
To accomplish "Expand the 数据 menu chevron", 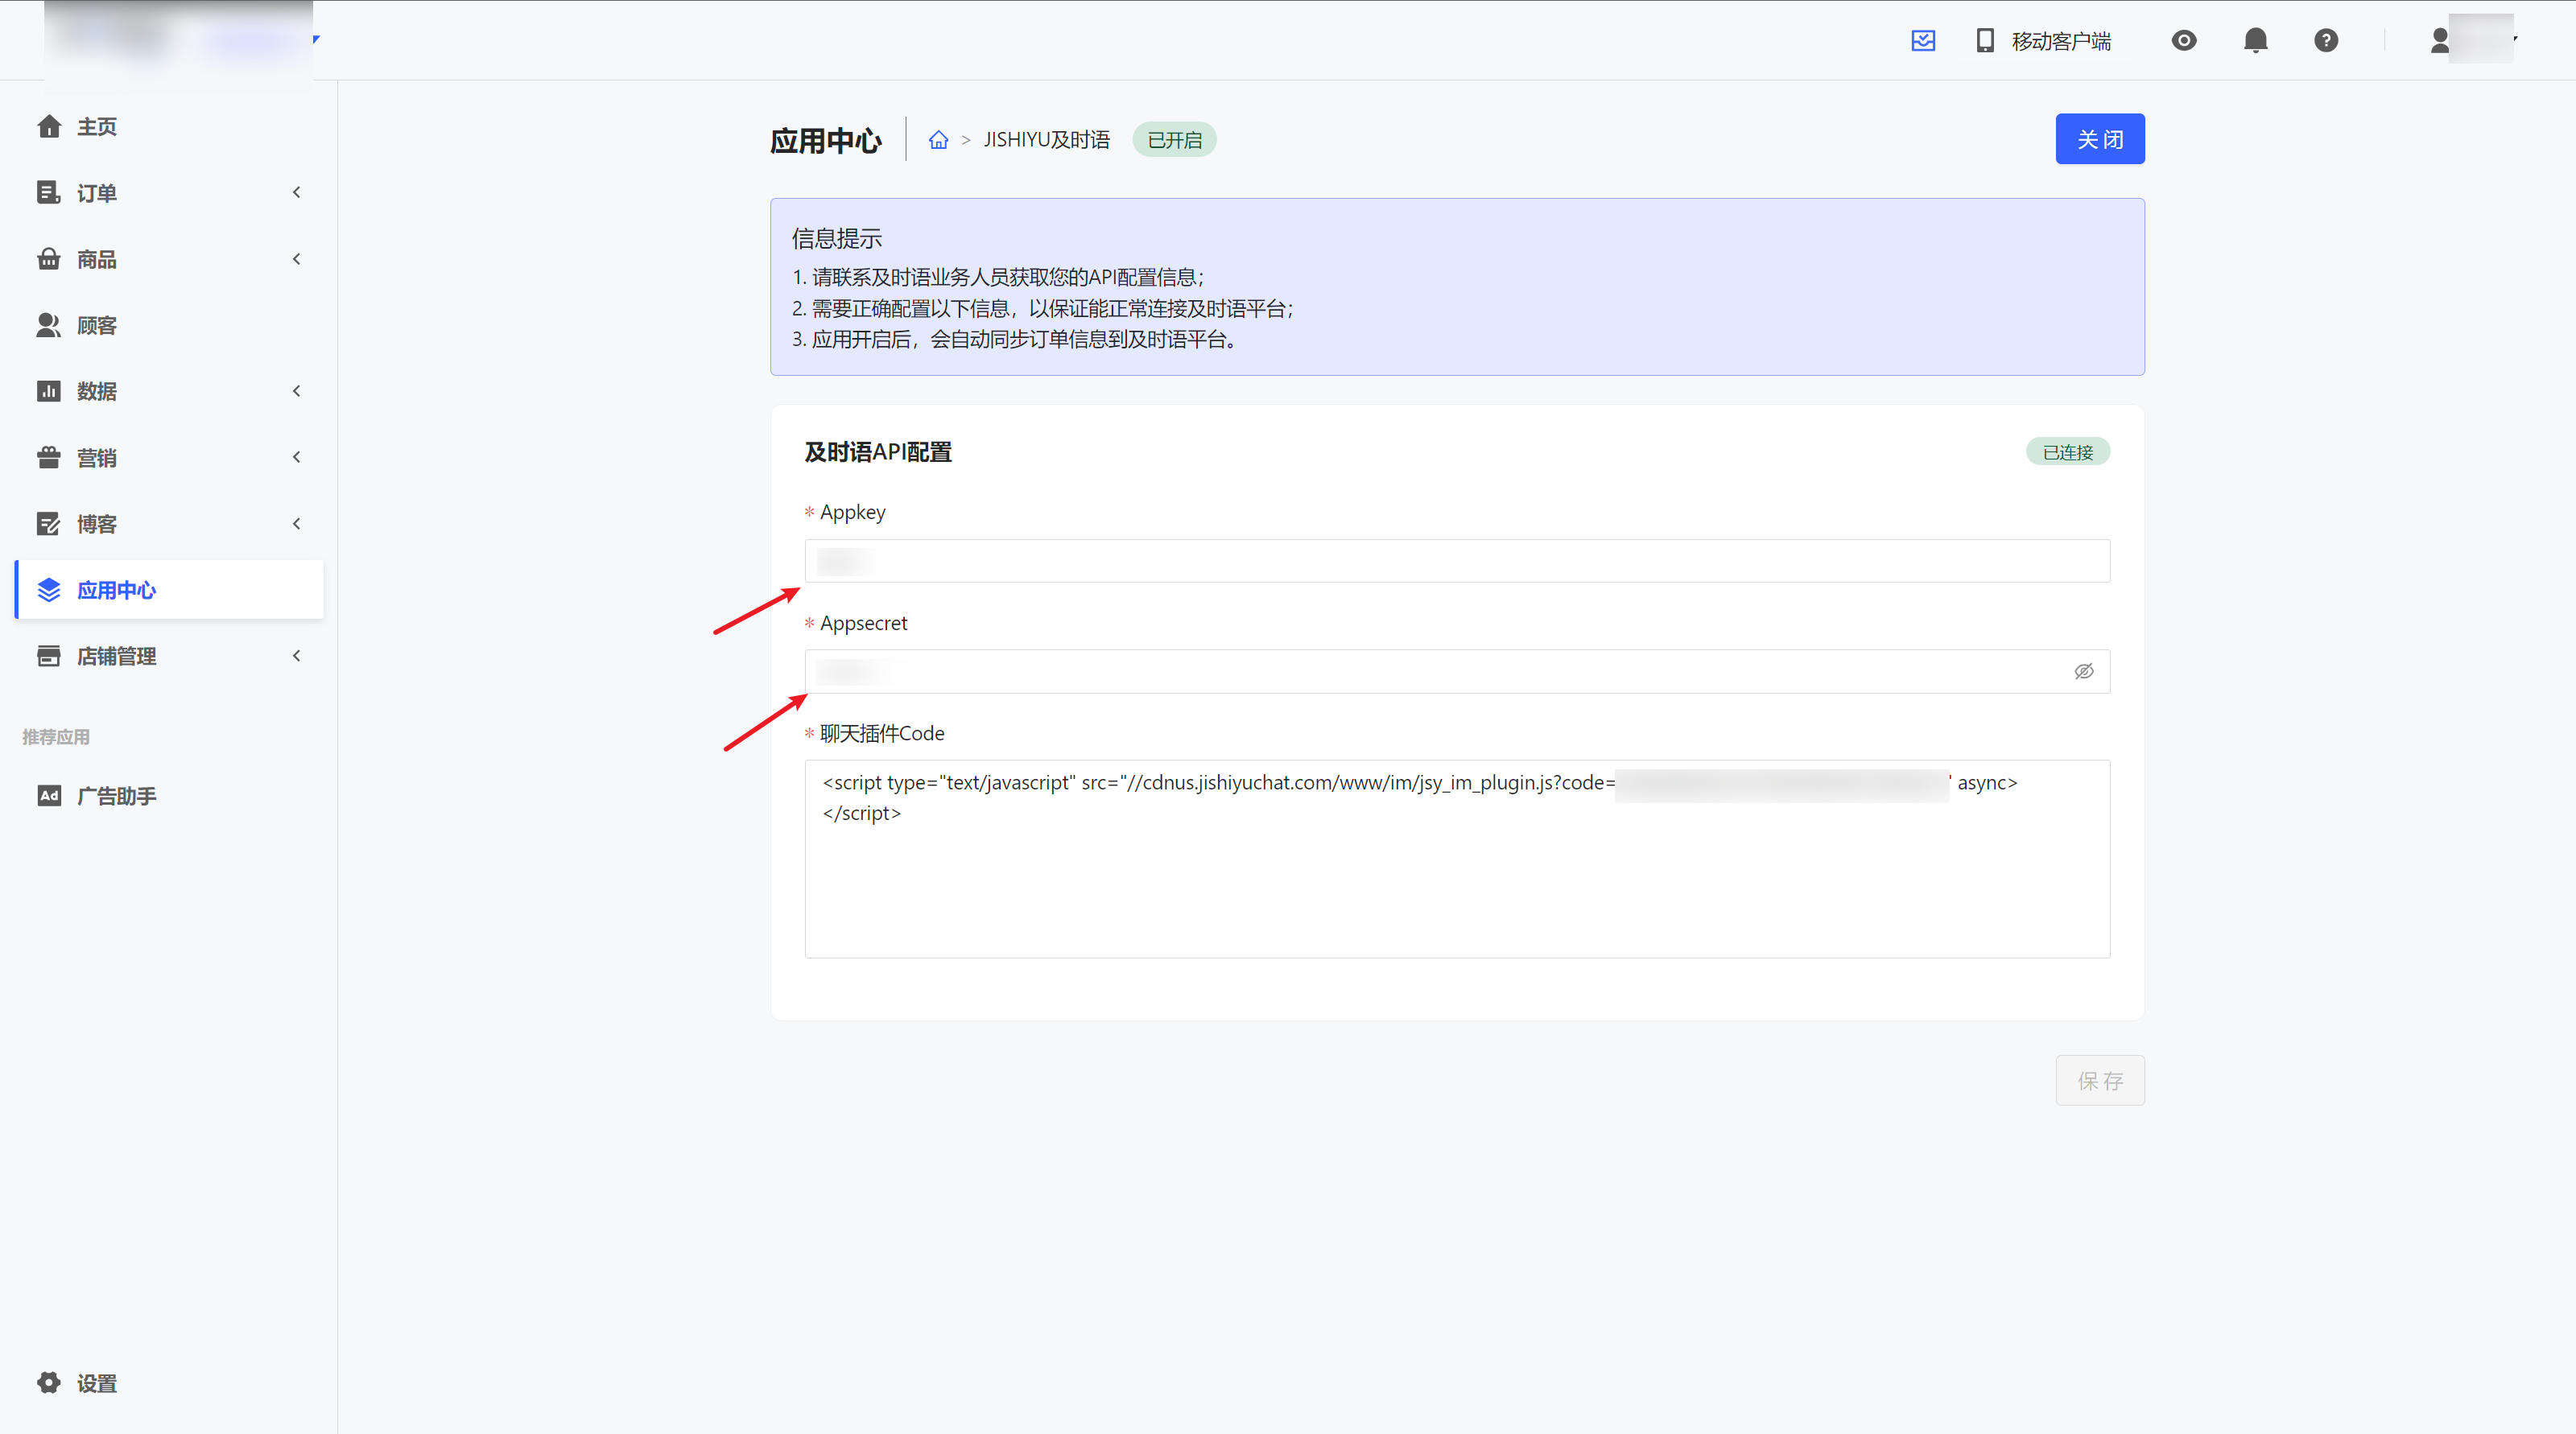I will pyautogui.click(x=296, y=391).
